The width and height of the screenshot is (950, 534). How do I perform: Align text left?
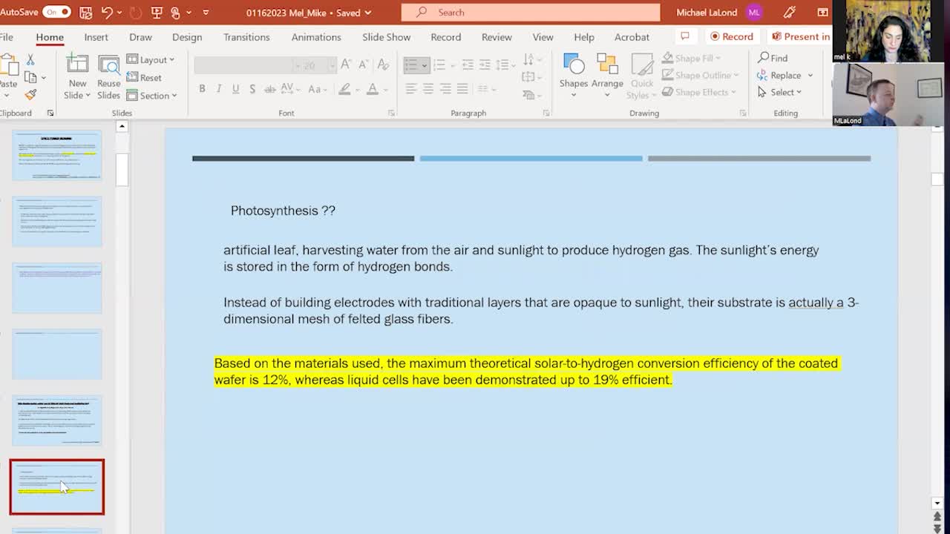411,89
